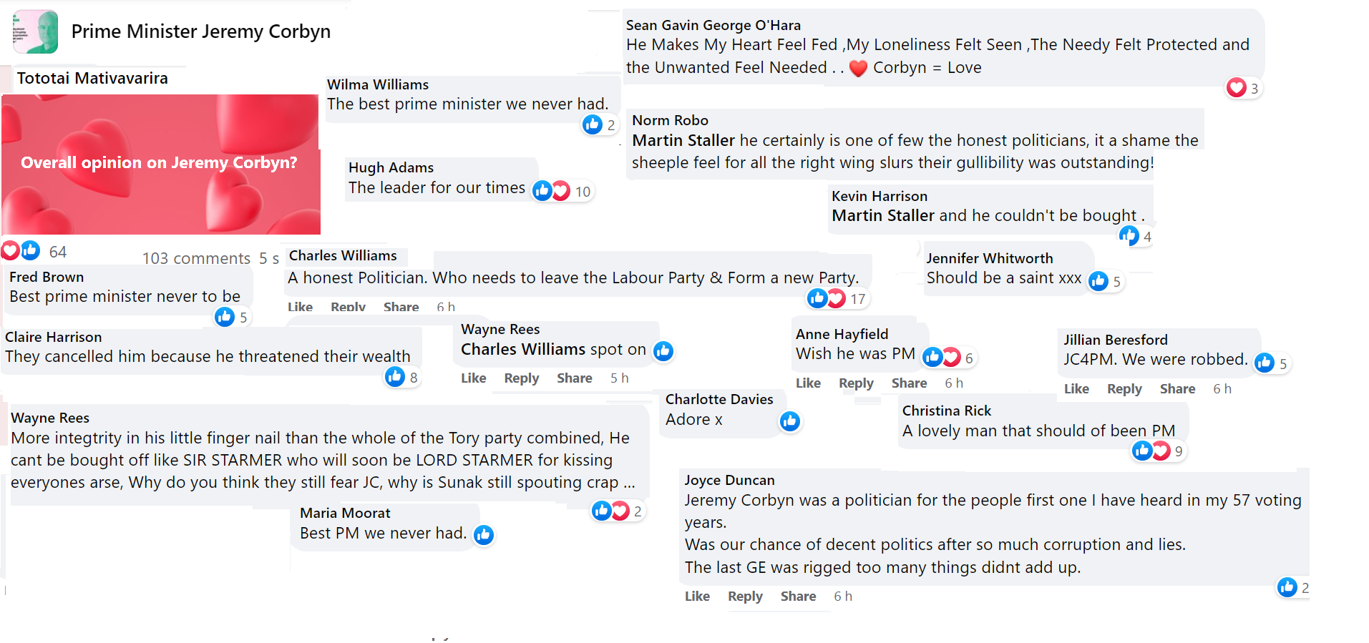Open Tototai Mativavarira's profile name
The image size is (1369, 643).
(92, 78)
